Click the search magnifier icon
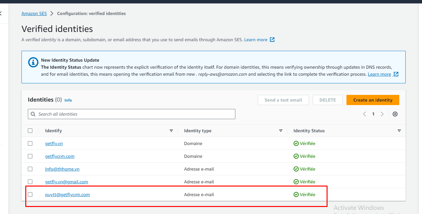 pyautogui.click(x=33, y=114)
